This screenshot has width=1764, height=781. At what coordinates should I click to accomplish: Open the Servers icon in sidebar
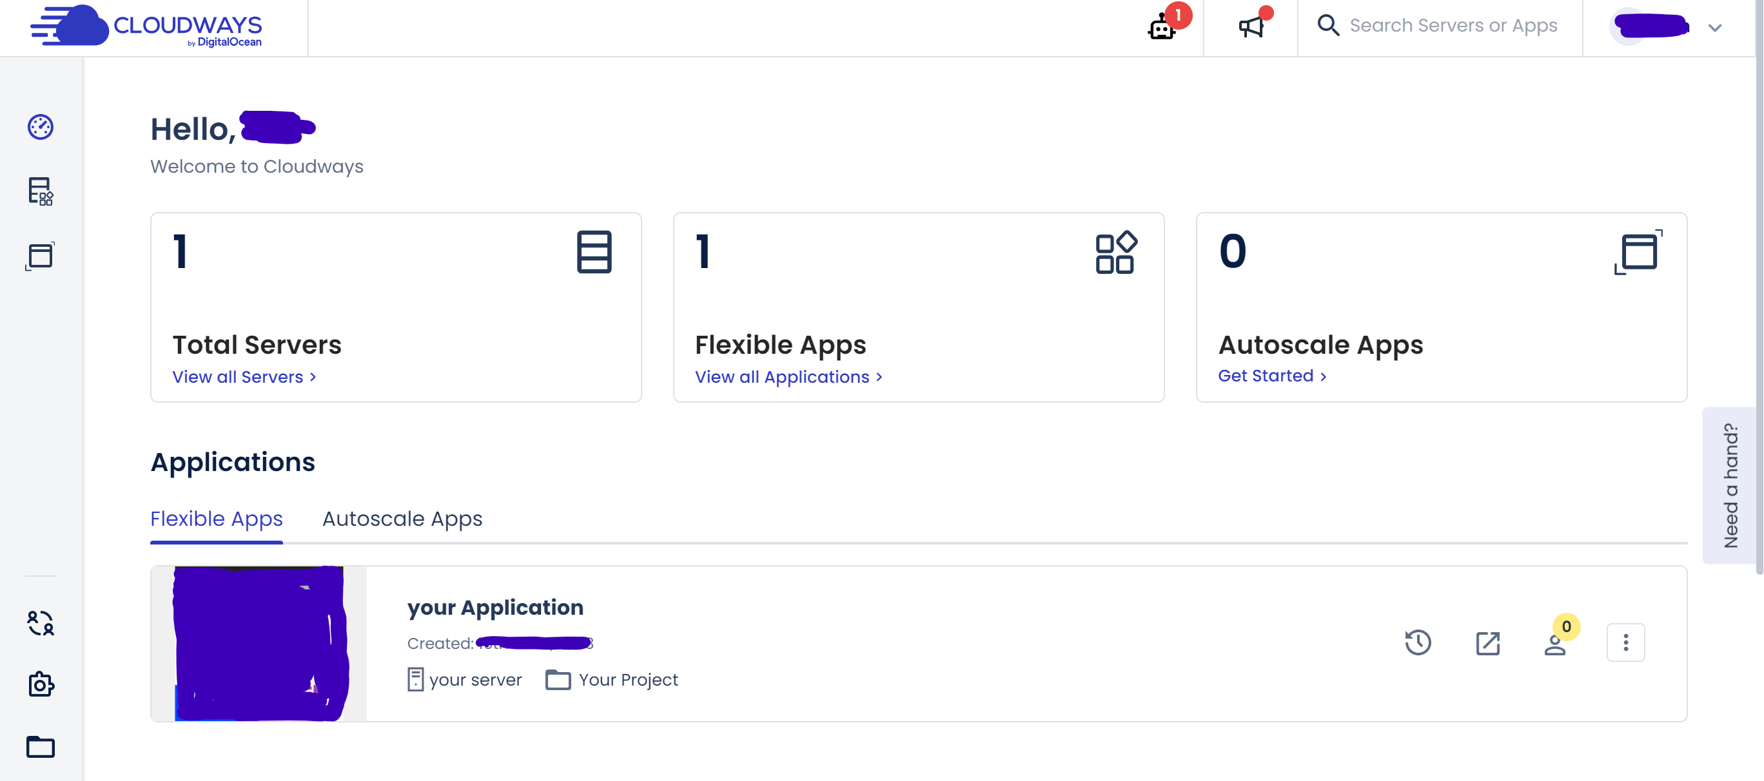point(41,191)
